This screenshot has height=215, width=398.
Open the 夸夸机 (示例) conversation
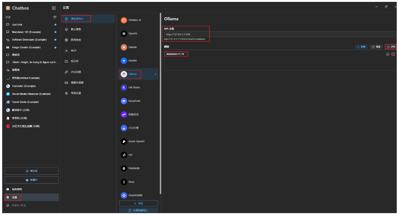point(31,118)
